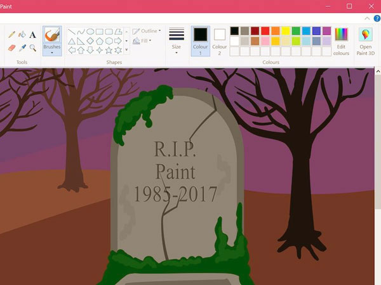Activate Colour 2 background selector
The width and height of the screenshot is (381, 285).
(x=220, y=42)
